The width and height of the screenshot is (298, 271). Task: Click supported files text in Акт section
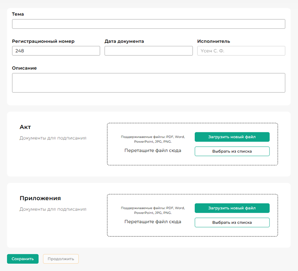coord(153,139)
